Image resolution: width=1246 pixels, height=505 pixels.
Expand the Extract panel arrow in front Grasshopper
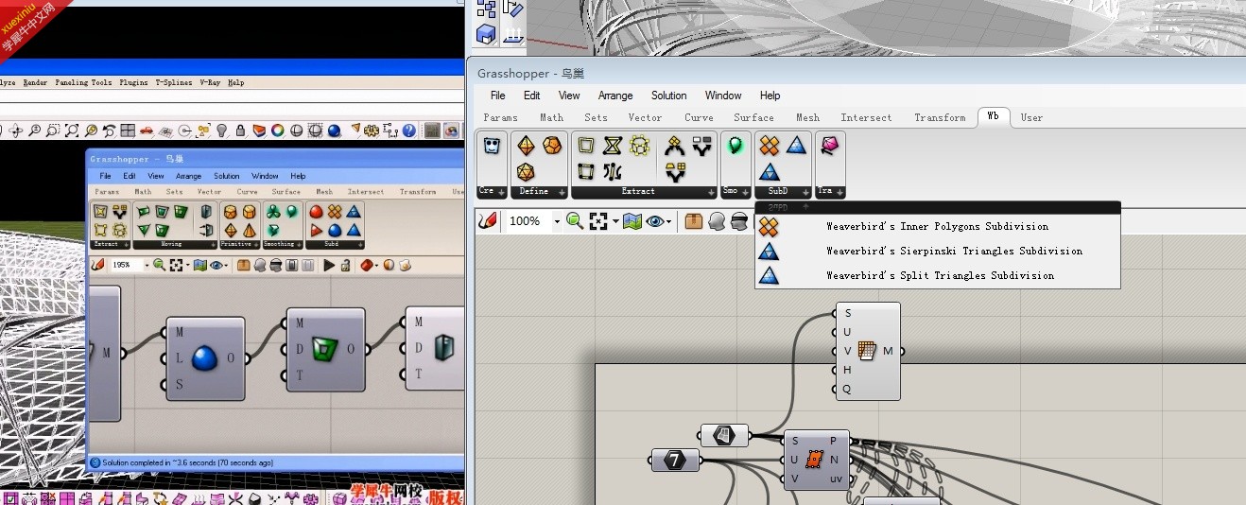(x=711, y=193)
